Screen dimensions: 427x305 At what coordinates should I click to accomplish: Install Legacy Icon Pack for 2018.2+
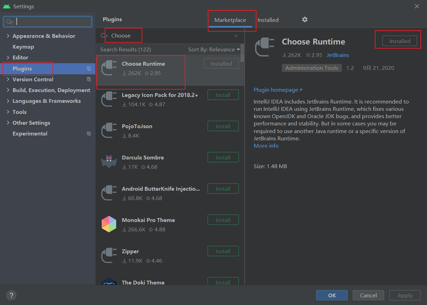coord(223,95)
